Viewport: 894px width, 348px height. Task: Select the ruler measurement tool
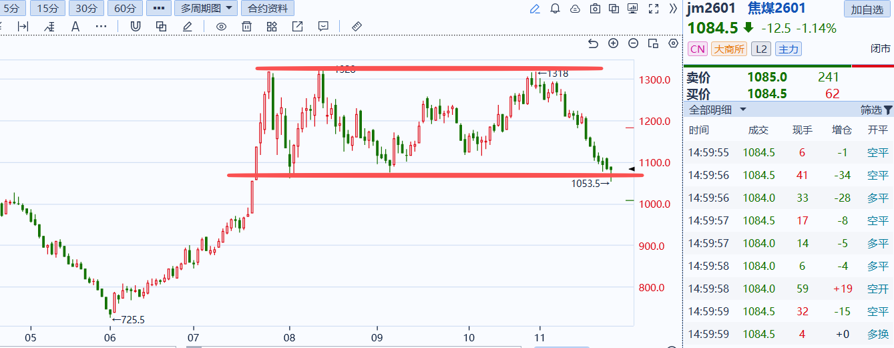point(357,26)
